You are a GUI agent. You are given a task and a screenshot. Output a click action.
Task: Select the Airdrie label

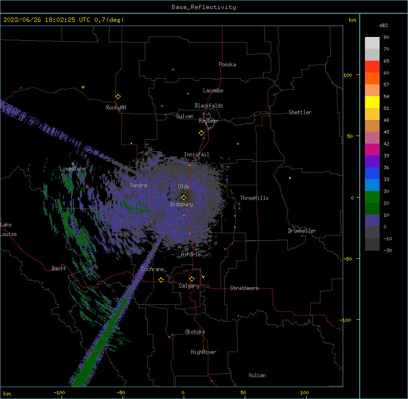click(191, 254)
